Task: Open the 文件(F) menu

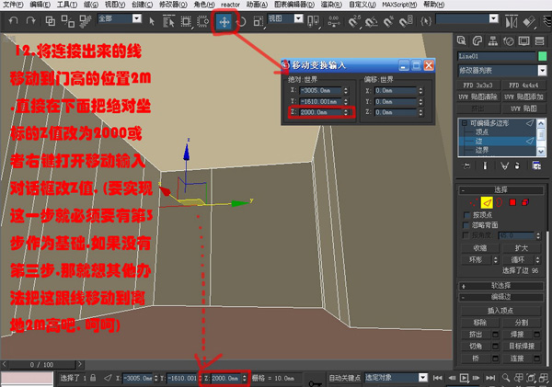Action: [x=13, y=5]
